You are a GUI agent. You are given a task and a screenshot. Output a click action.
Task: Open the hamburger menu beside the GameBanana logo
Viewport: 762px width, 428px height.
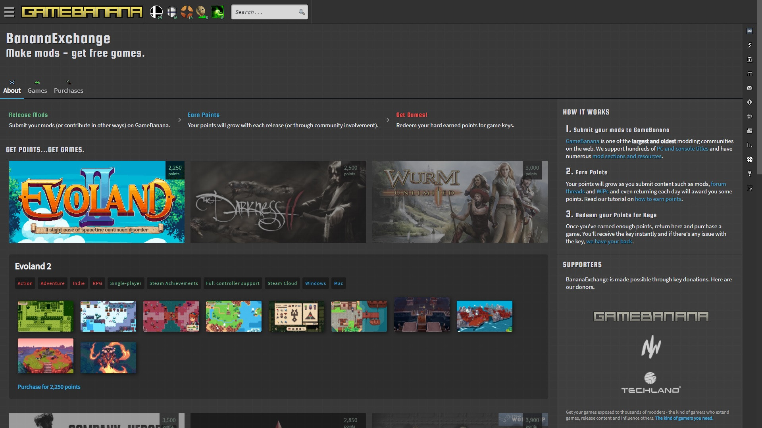(x=9, y=12)
